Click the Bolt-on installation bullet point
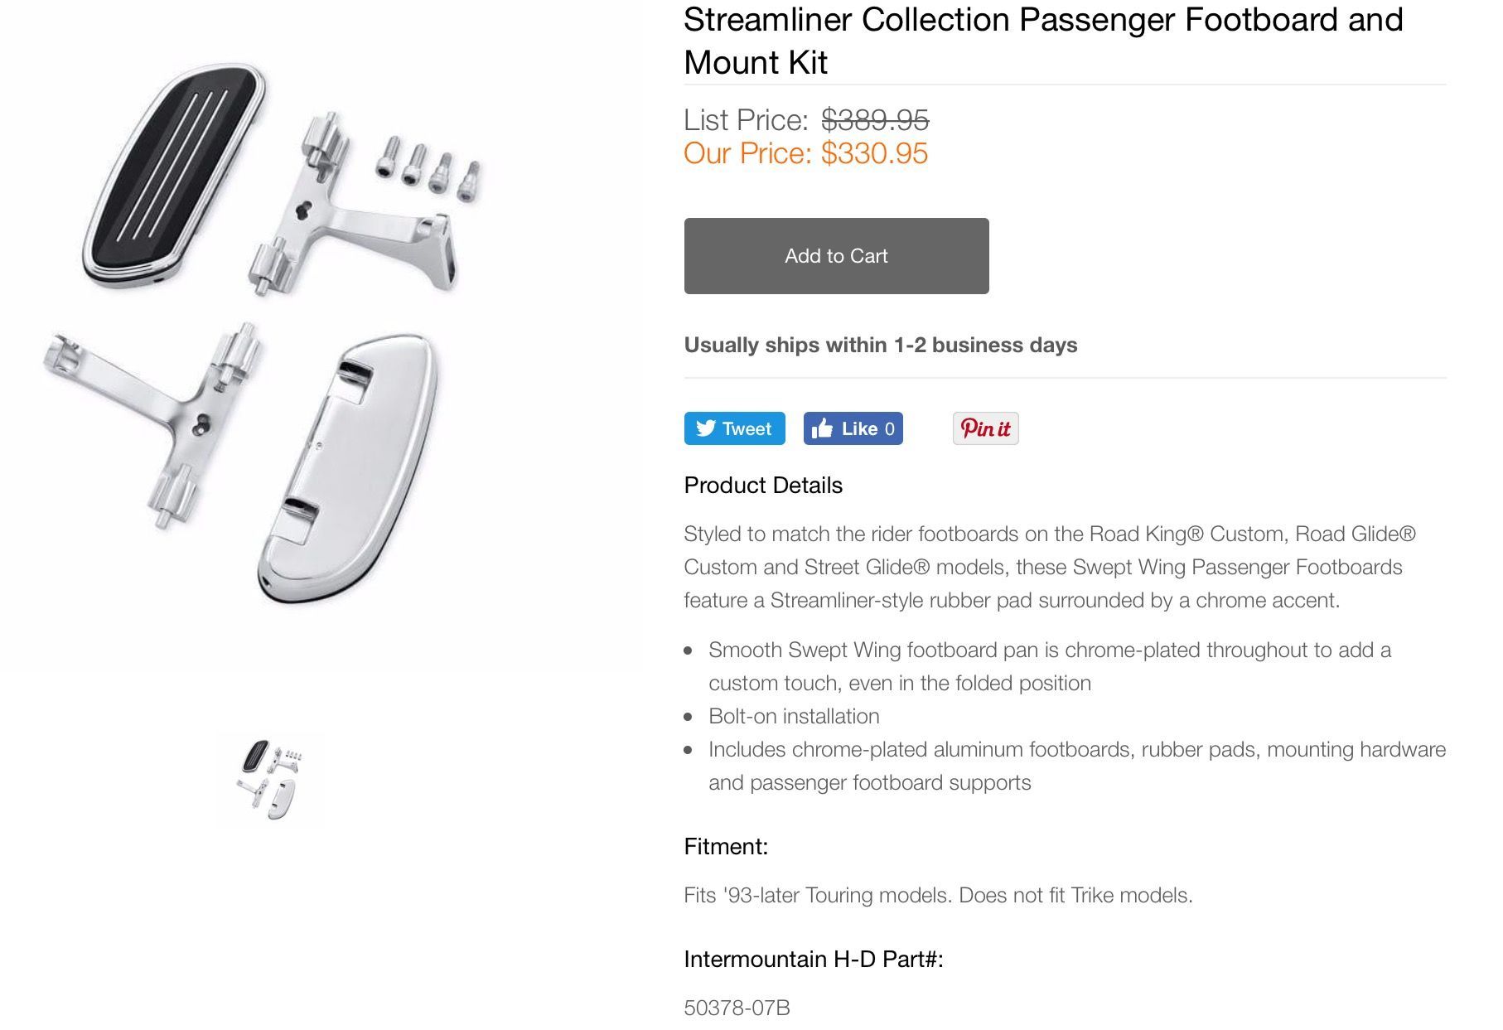The width and height of the screenshot is (1503, 1030). pos(794,716)
